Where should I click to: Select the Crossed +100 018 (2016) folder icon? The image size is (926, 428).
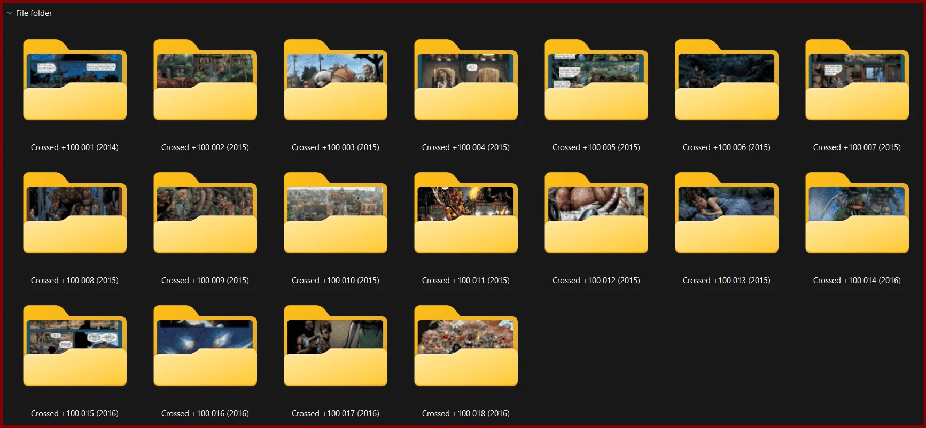pos(466,346)
